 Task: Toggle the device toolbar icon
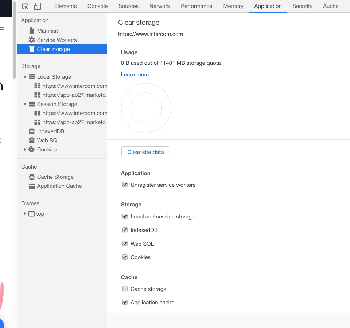click(37, 6)
